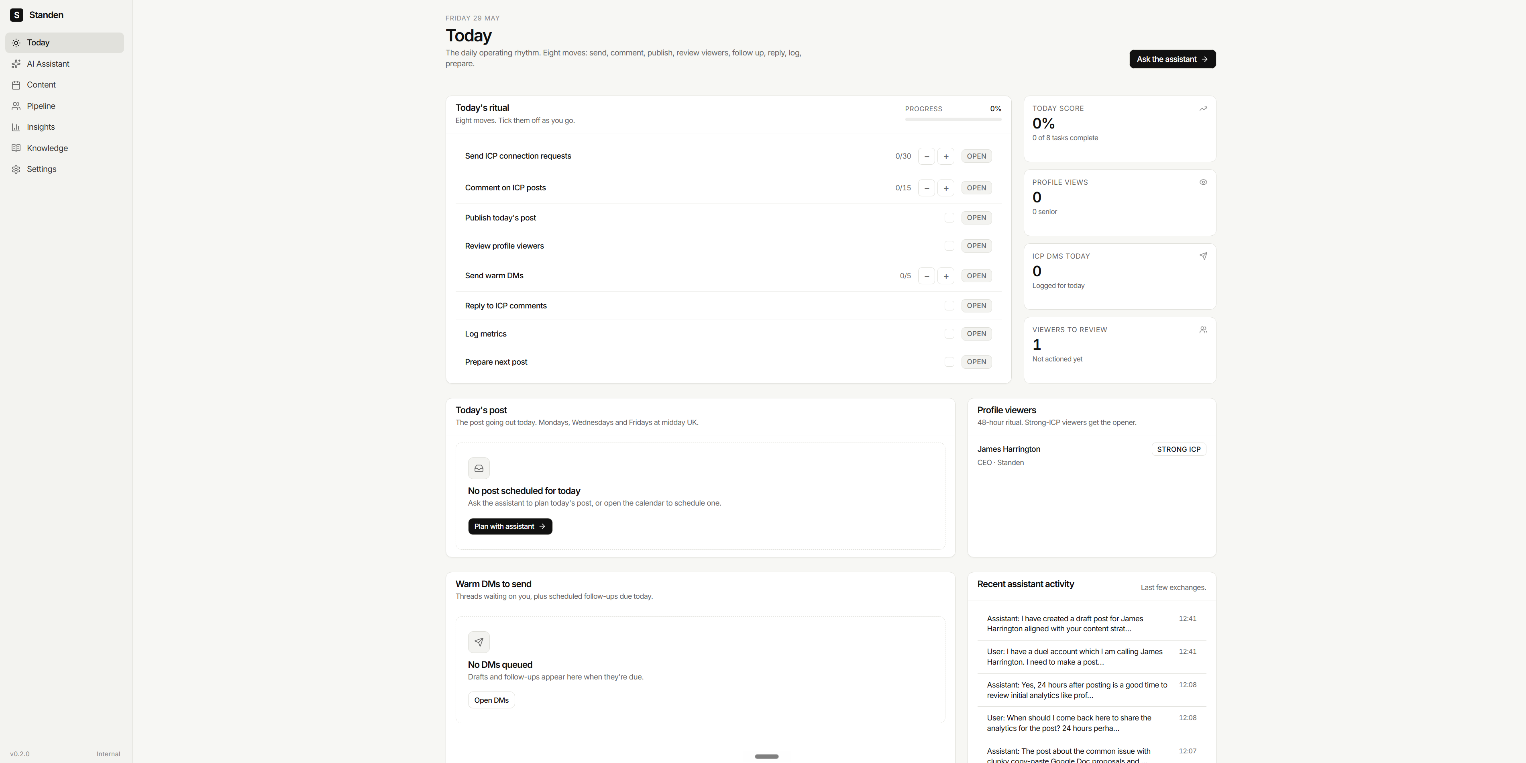Click the eye icon in Profile Views card
The height and width of the screenshot is (763, 1526).
[1203, 182]
